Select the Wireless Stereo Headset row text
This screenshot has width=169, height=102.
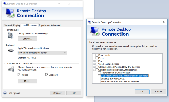point(113,78)
